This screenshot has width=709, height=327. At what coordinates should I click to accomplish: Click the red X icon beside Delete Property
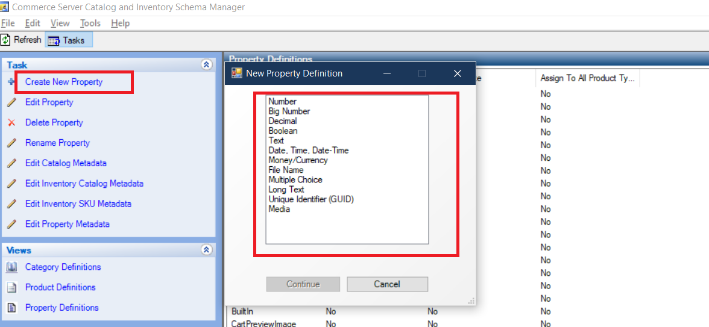tap(12, 122)
